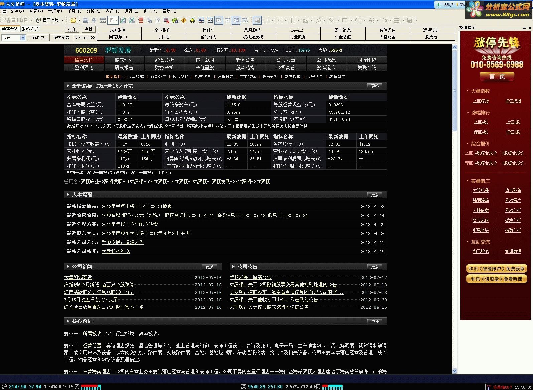Screen dimensions: 533x390
Task: Click the scrollbar down arrow
Action: 454,371
